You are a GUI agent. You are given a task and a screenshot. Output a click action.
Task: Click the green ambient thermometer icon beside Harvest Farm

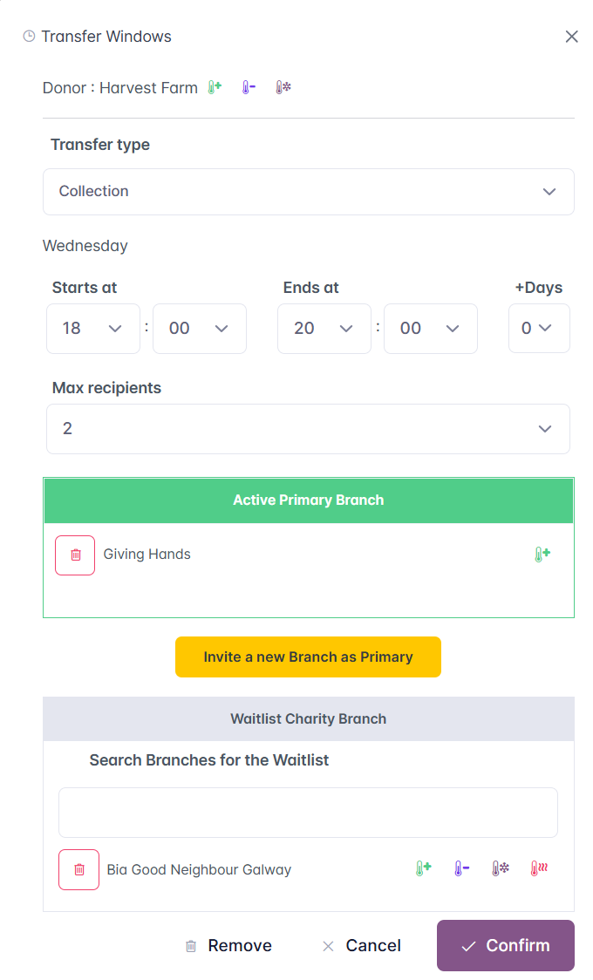pyautogui.click(x=215, y=88)
